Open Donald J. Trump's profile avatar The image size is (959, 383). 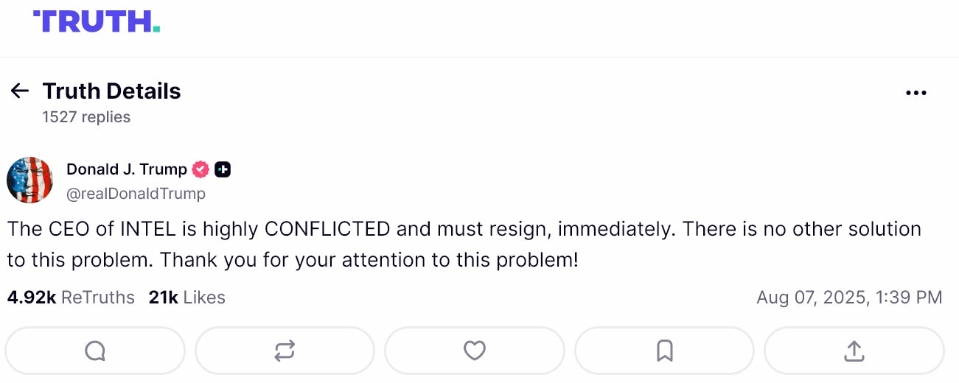tap(30, 180)
